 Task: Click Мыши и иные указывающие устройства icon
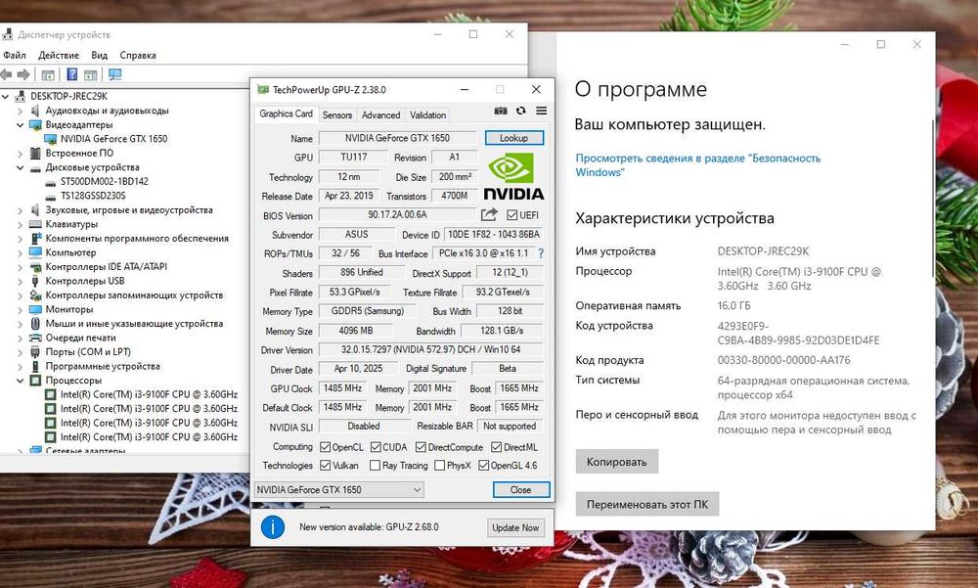[x=35, y=323]
